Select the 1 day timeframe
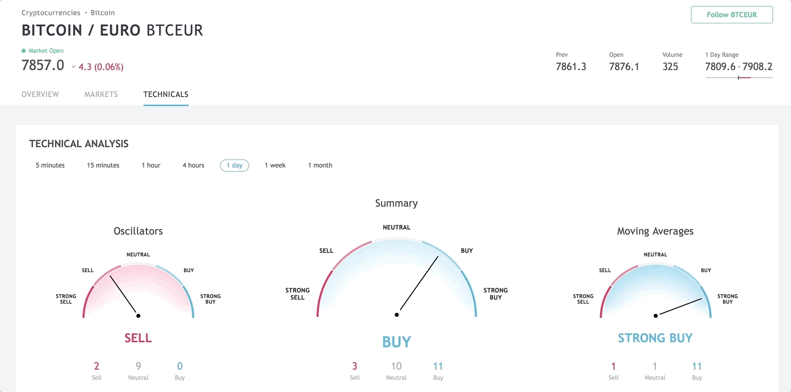Viewport: 791px width, 392px height. coord(235,166)
